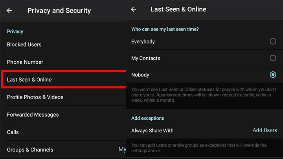Open Calls privacy setting
Image resolution: width=283 pixels, height=159 pixels.
[x=63, y=132]
